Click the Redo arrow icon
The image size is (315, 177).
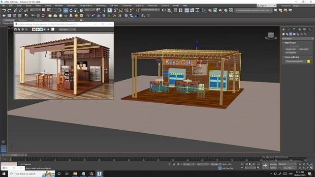[x=9, y=10]
